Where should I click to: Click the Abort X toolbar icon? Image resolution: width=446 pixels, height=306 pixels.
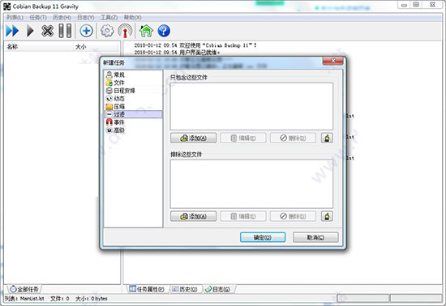(x=47, y=31)
